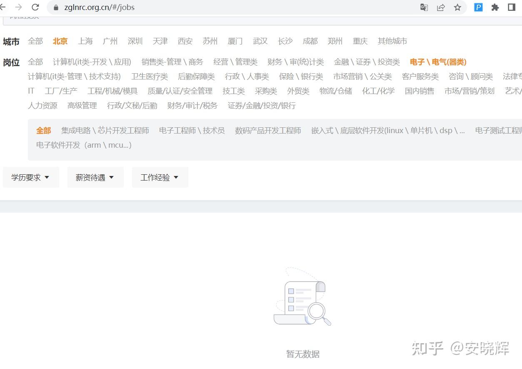This screenshot has width=522, height=369.
Task: Open the 薪资待遇 filter dropdown
Action: [x=95, y=177]
